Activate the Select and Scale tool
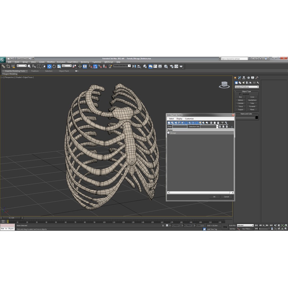Image resolution: width=288 pixels, height=288 pixels. pos(59,66)
